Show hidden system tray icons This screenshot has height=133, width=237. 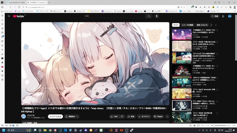(x=199, y=130)
